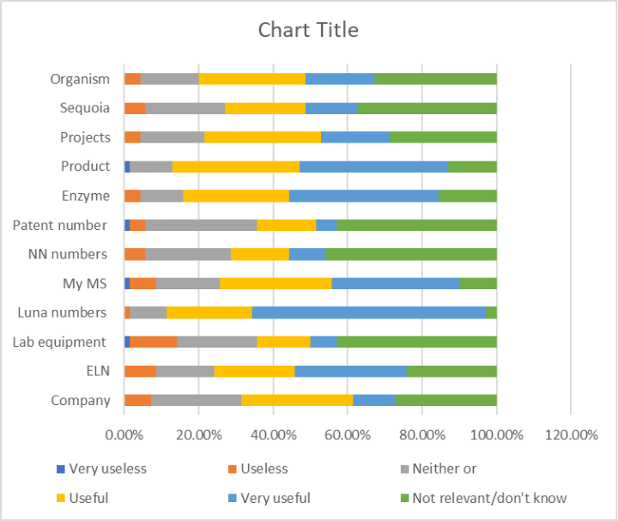
Task: Click the NN numbers green segment
Action: point(411,255)
